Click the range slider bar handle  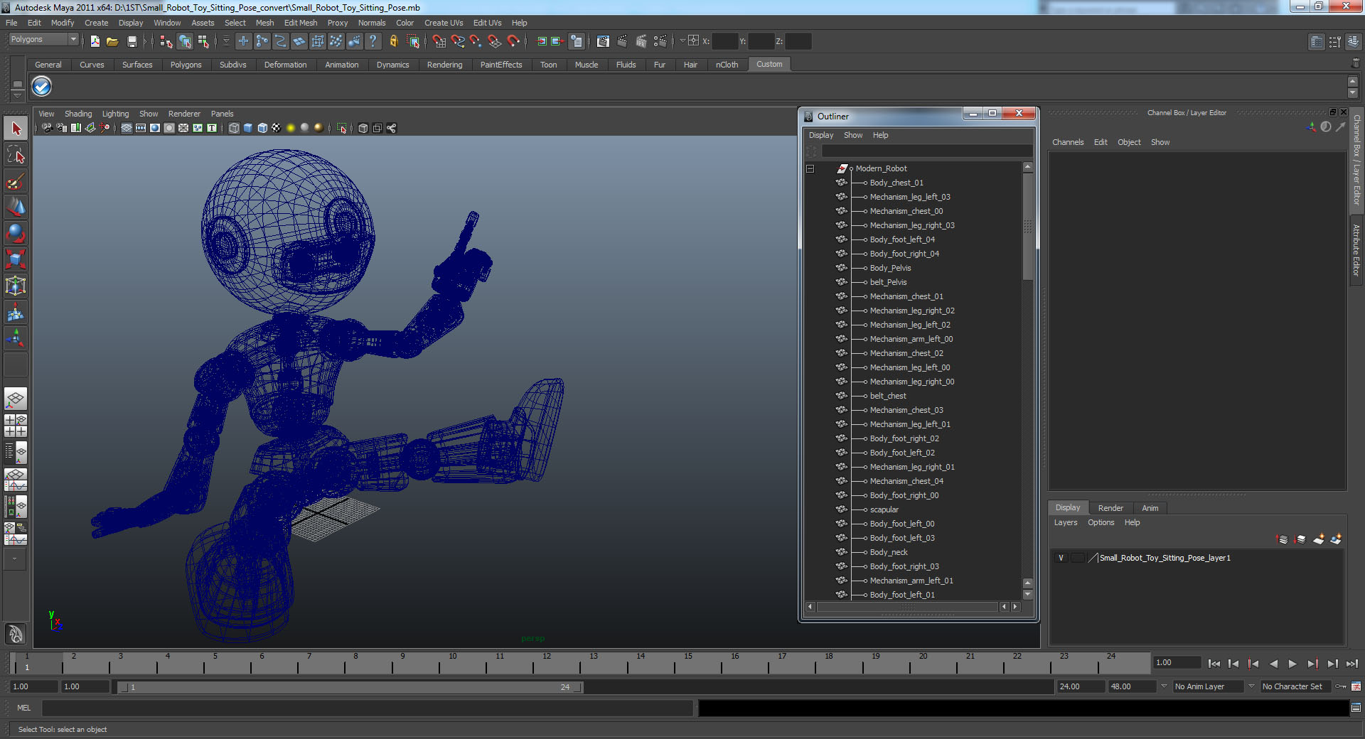(x=349, y=687)
